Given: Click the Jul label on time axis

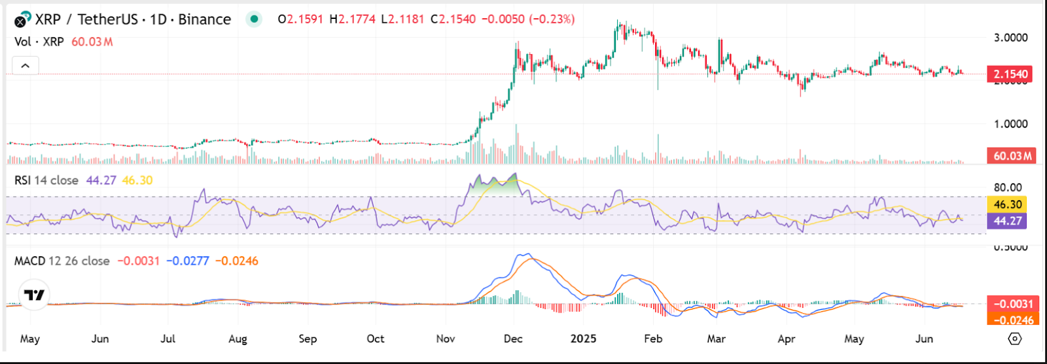Looking at the screenshot, I should (x=168, y=339).
